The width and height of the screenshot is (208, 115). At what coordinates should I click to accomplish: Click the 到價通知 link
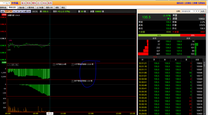202,3
